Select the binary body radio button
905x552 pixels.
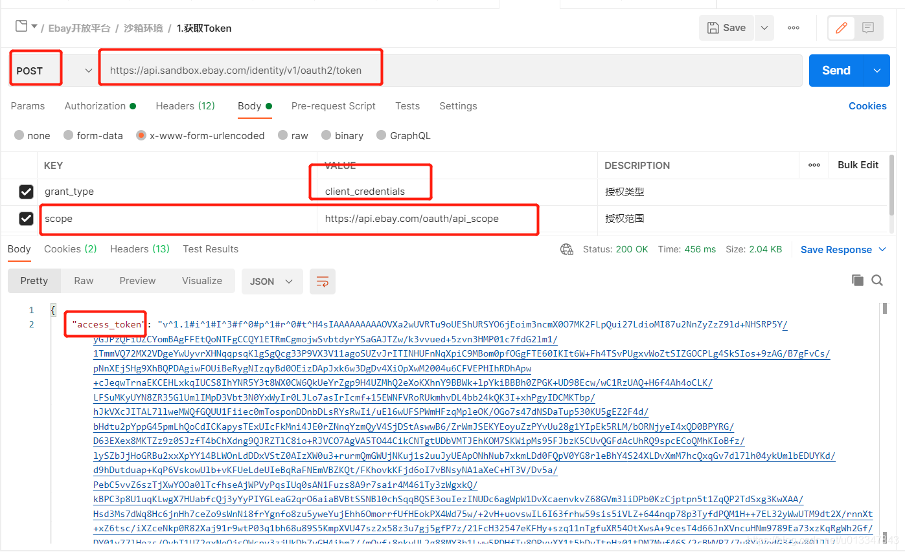tap(326, 135)
